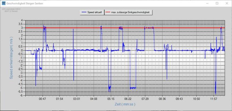232x111 pixels.
Task: Click the x-axis title 'Zeit ( mm:ss )'
Action: (x=125, y=104)
